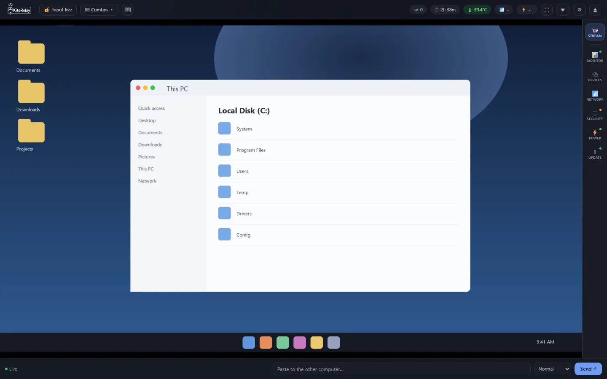Launch the blue app in the dock
The image size is (607, 379).
(x=249, y=342)
